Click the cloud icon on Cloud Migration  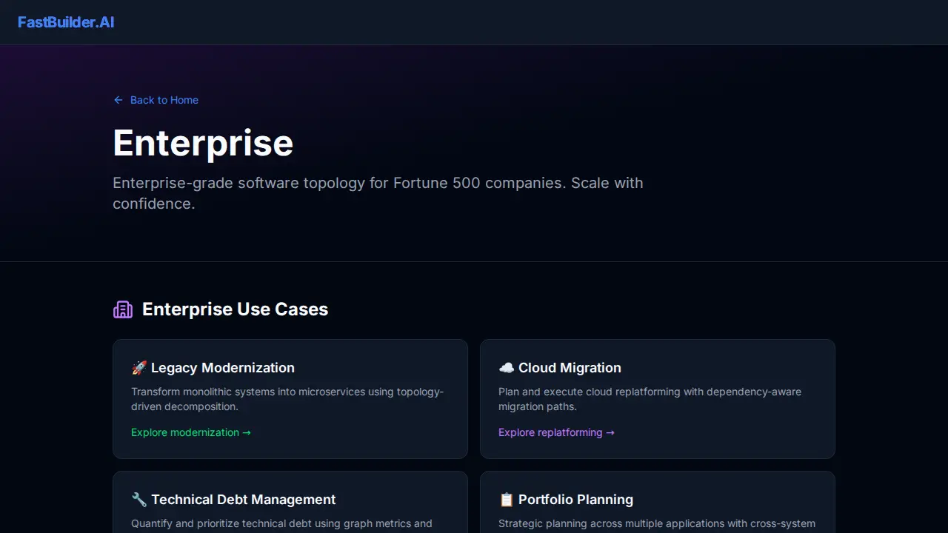507,368
